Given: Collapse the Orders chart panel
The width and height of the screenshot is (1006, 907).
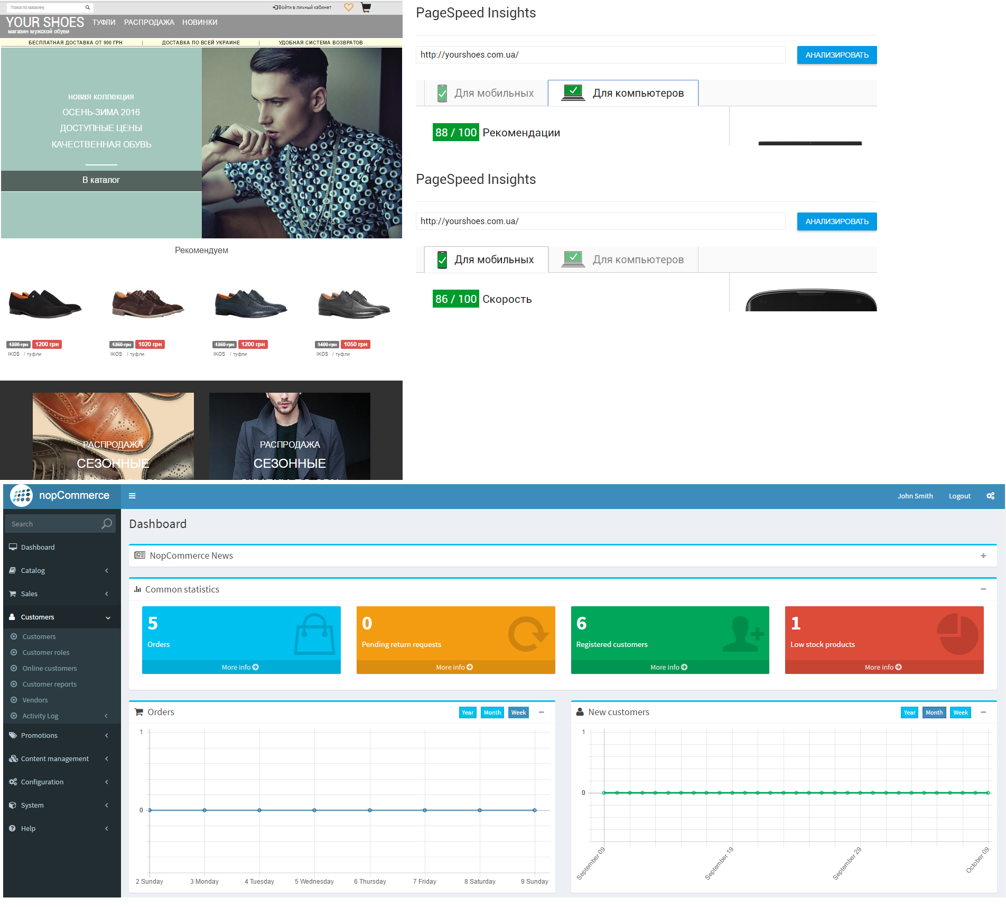Looking at the screenshot, I should (542, 712).
